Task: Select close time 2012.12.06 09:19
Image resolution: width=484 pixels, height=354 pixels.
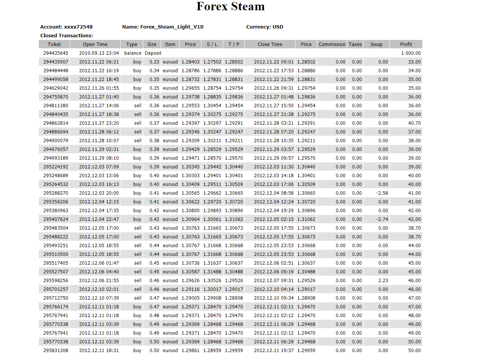Action: pos(274,272)
